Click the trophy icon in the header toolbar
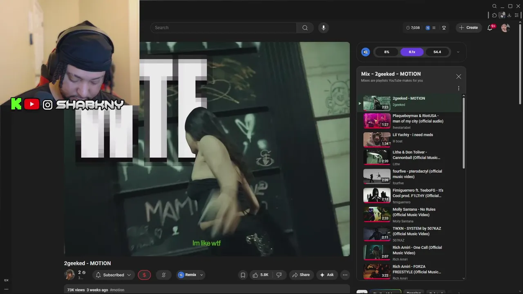523x294 pixels. (444, 28)
